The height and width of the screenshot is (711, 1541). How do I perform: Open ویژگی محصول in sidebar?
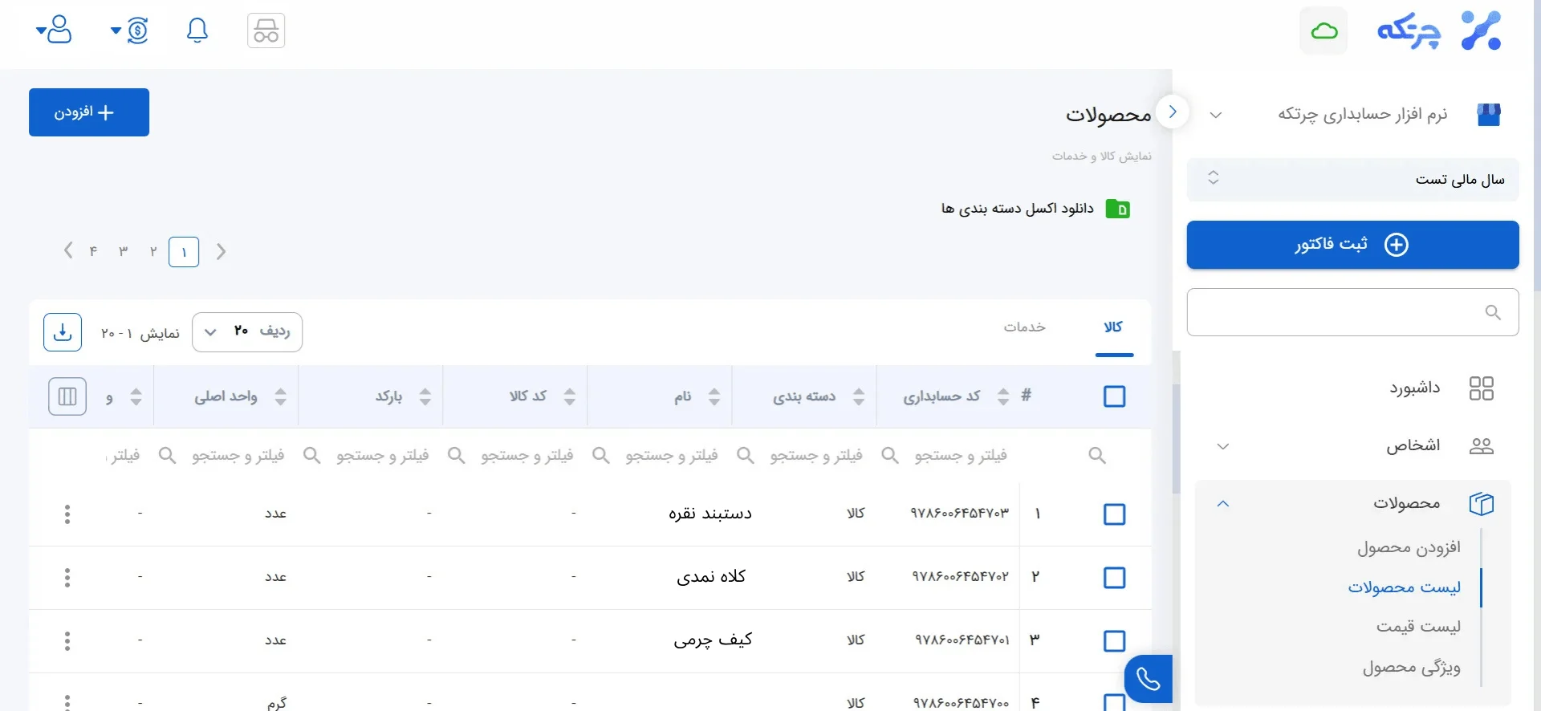tap(1412, 668)
